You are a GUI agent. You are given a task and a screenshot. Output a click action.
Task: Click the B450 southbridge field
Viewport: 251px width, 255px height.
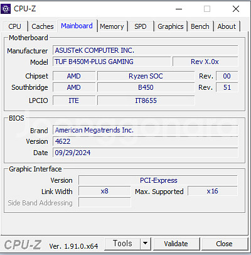point(146,87)
